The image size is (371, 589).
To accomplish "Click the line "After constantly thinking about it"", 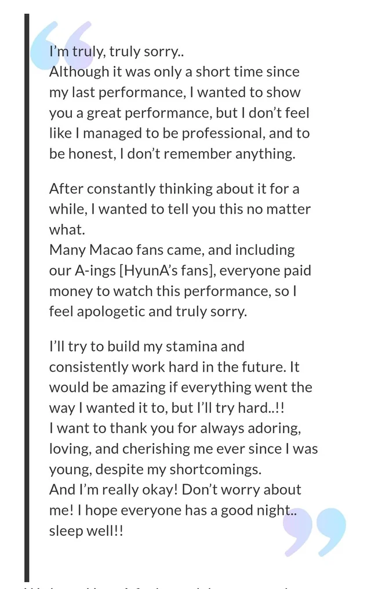I will [174, 189].
